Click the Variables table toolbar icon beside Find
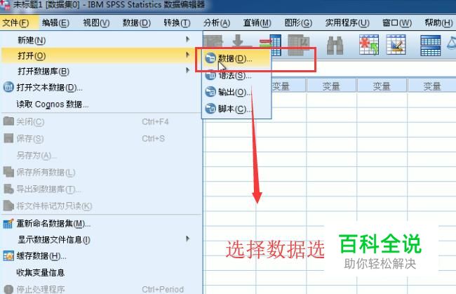This screenshot has height=294, width=456. (298, 45)
